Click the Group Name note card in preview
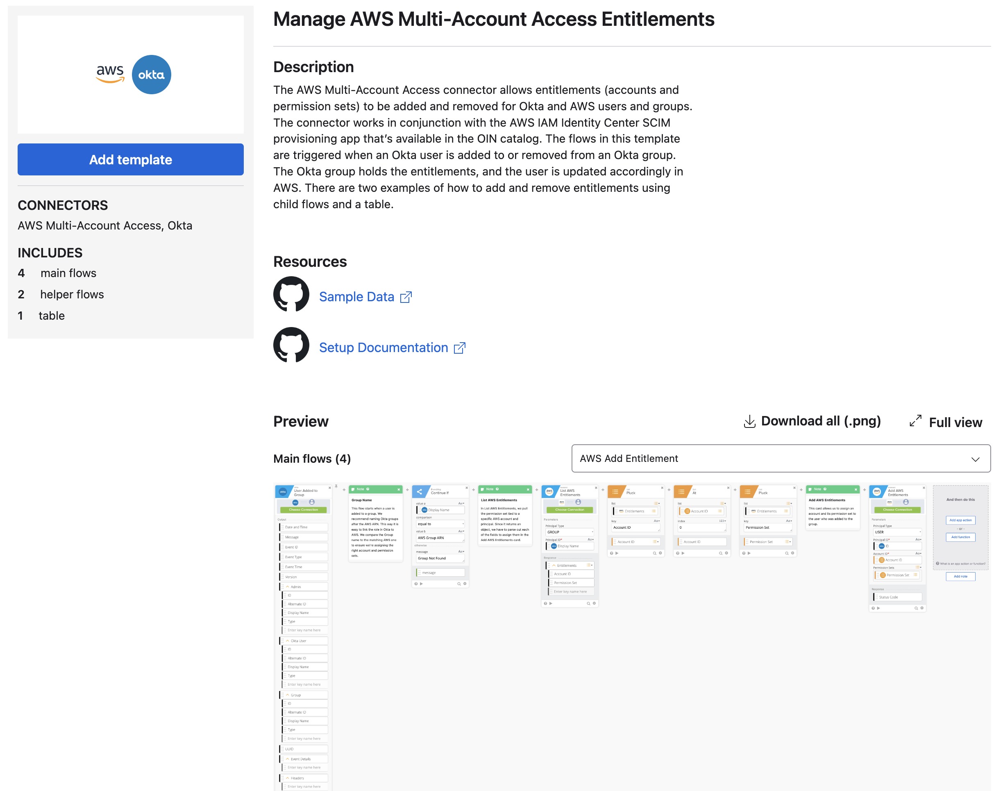The width and height of the screenshot is (1003, 791). (375, 524)
